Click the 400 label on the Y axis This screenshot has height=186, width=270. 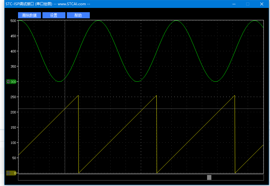coord(13,51)
